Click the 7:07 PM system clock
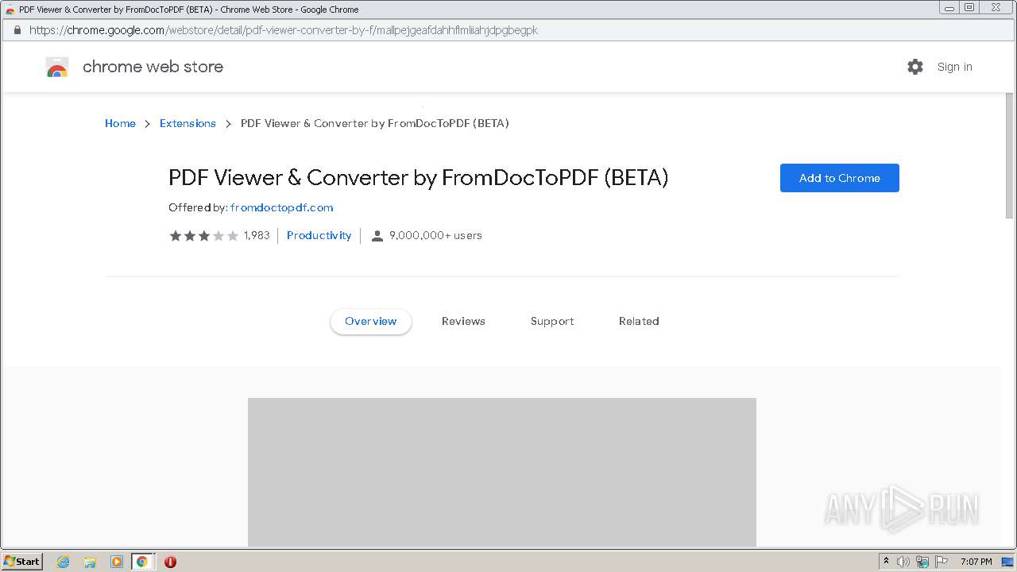Viewport: 1017px width, 572px height. click(x=976, y=562)
